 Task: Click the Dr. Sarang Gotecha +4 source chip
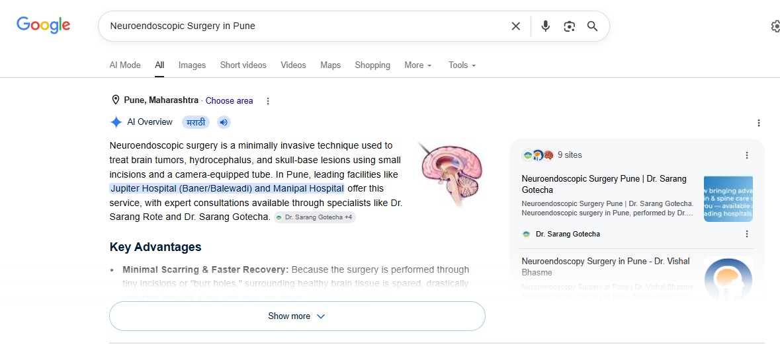pos(315,217)
